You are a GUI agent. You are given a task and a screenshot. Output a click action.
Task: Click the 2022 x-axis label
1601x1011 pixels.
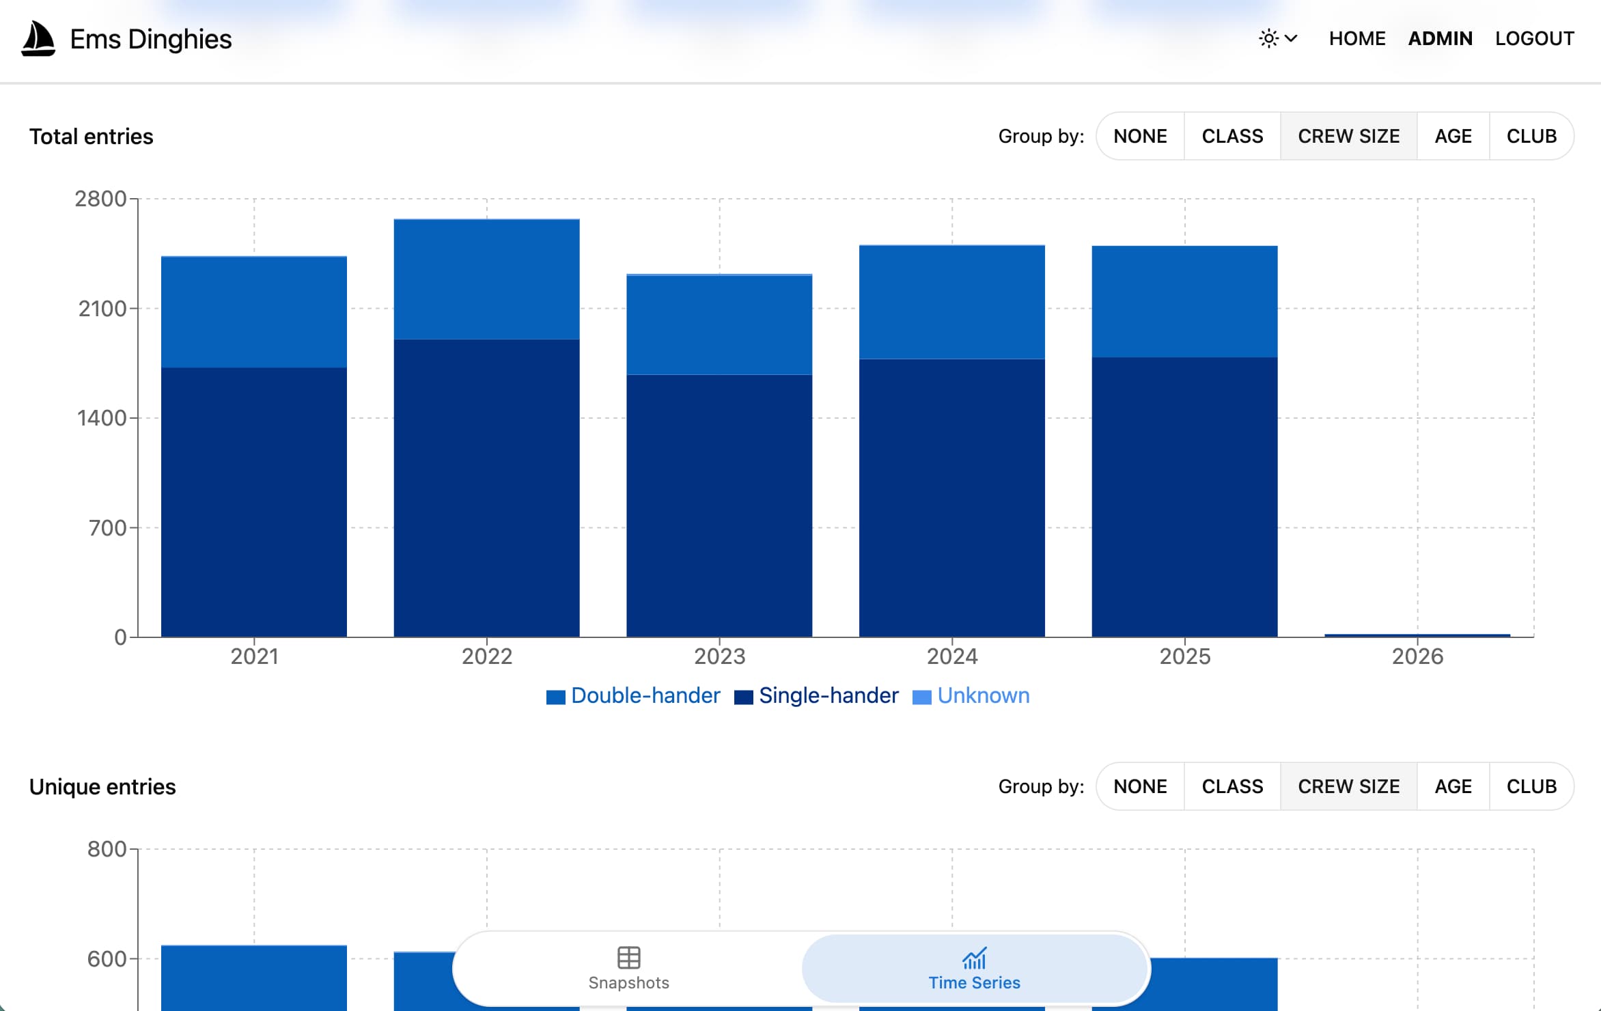(487, 656)
